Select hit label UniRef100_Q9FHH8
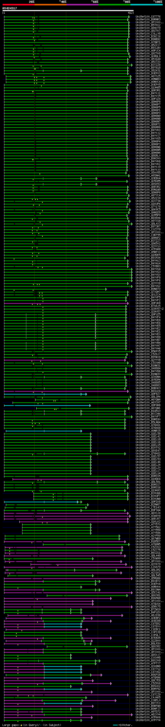This screenshot has width=165, height=727. click(148, 405)
